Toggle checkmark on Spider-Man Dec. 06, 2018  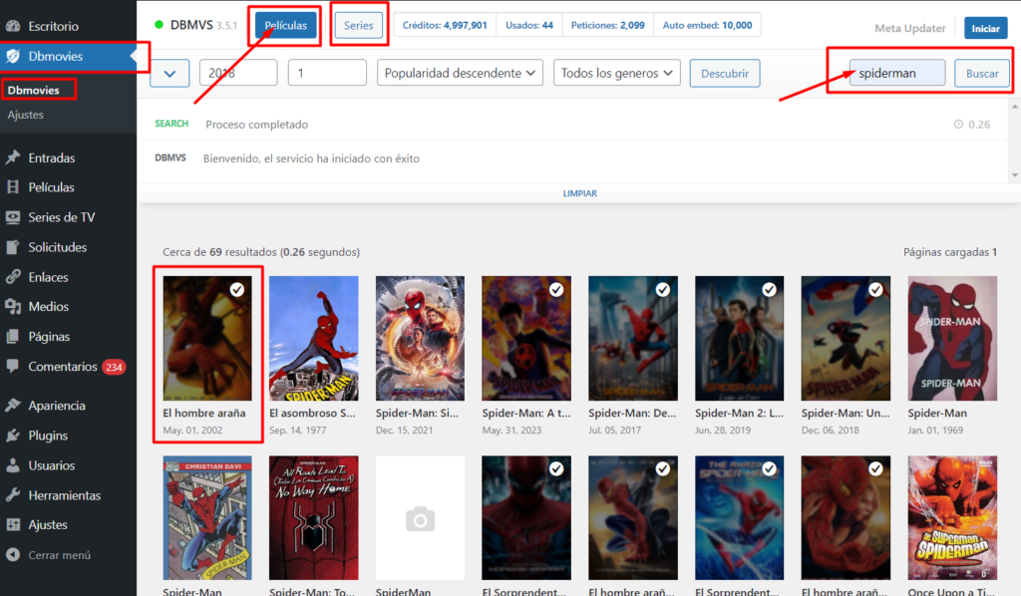point(875,290)
